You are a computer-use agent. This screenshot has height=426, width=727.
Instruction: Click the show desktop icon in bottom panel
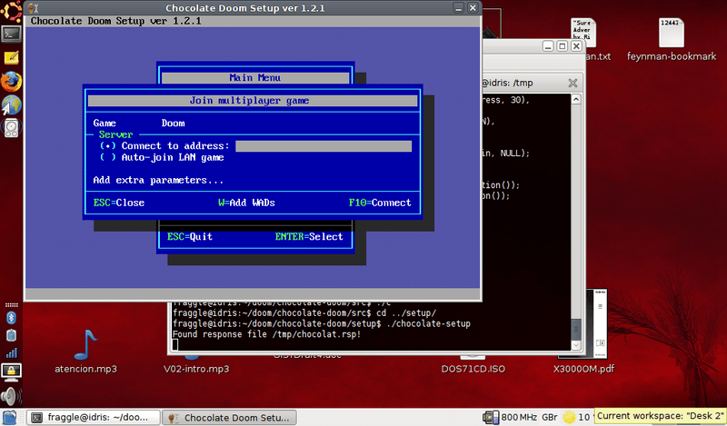[x=9, y=417]
